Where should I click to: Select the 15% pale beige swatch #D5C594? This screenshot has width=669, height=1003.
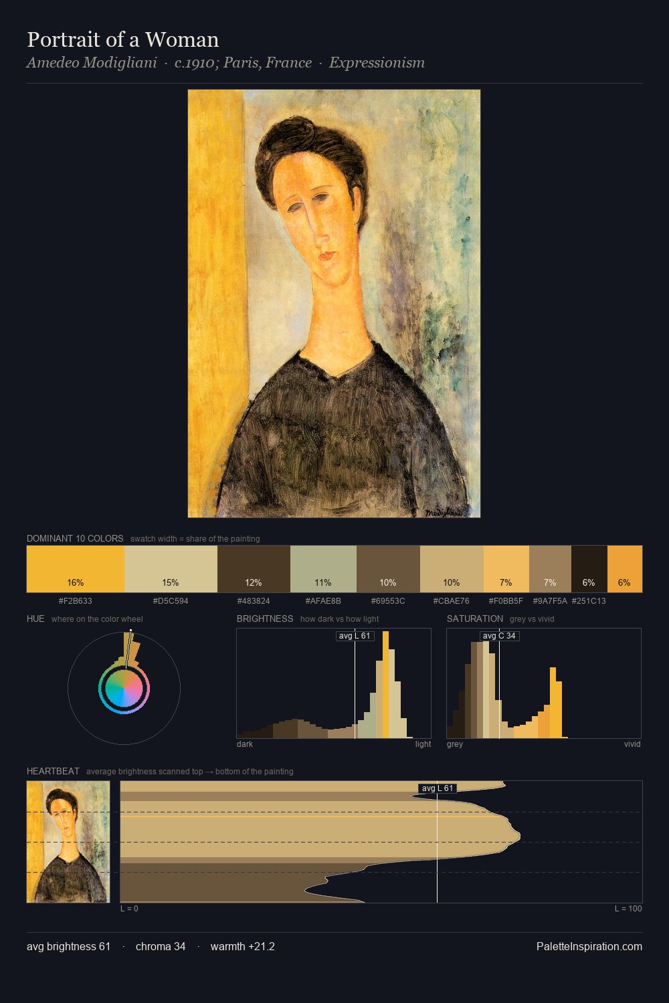tap(171, 569)
